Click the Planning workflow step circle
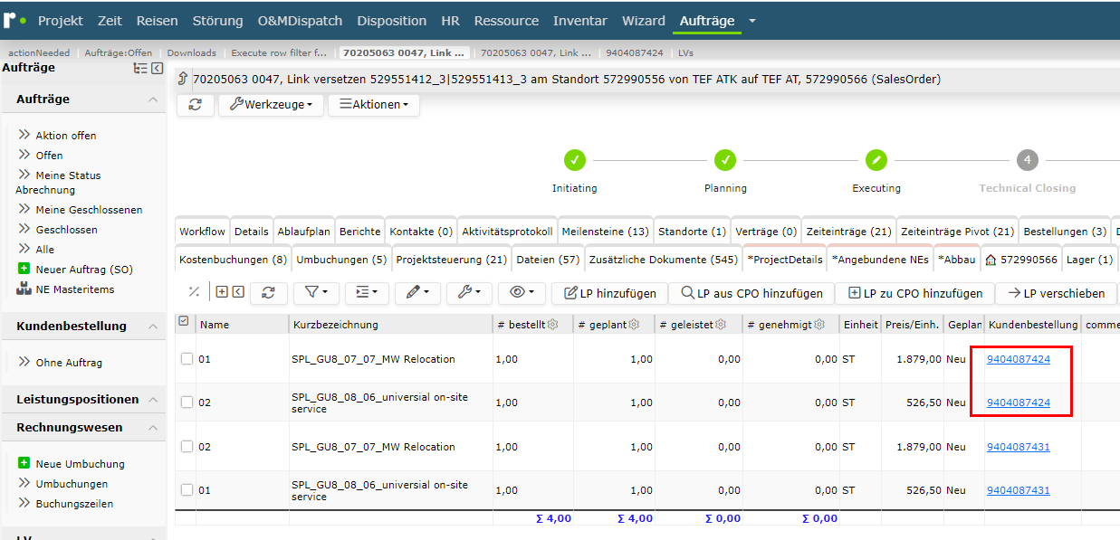The height and width of the screenshot is (540, 1120). 725,160
